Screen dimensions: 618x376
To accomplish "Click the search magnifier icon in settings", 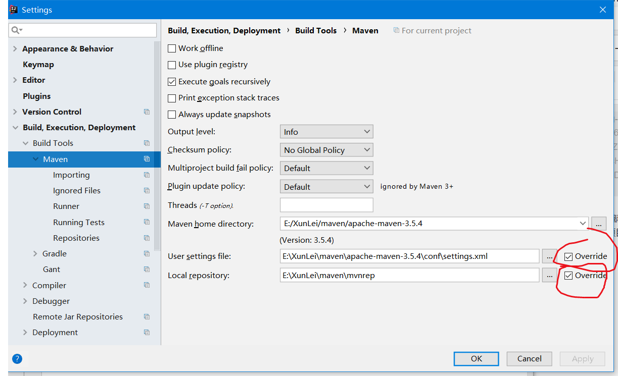I will coord(16,30).
